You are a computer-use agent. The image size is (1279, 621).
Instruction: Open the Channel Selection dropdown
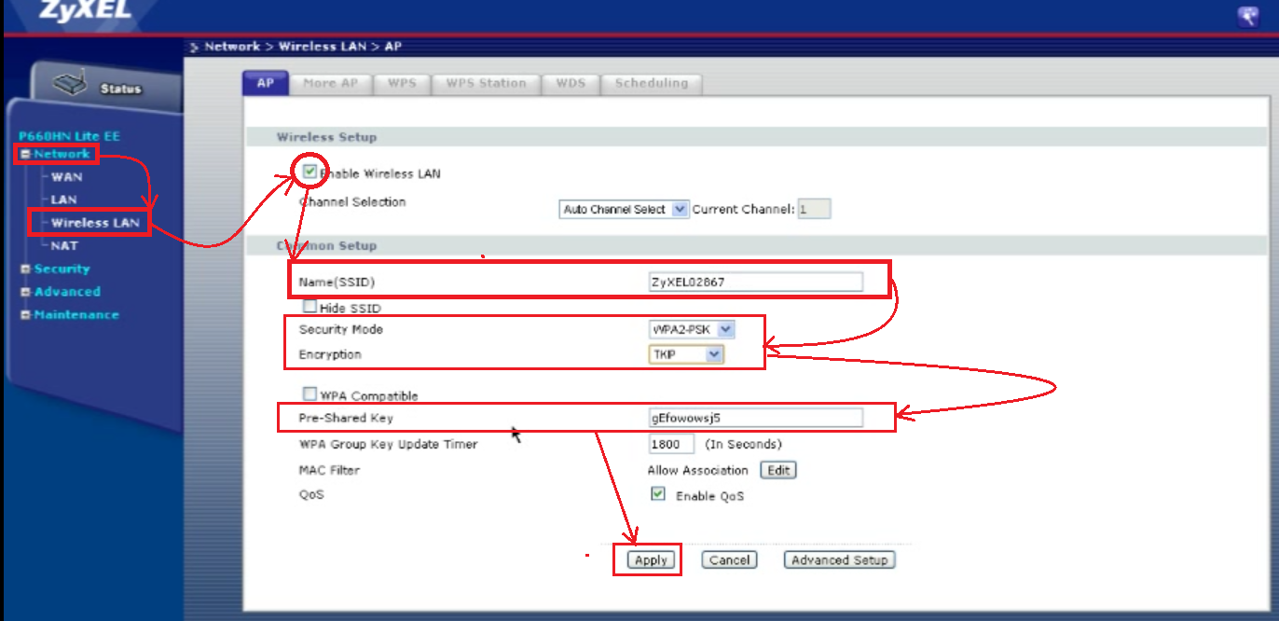point(624,210)
